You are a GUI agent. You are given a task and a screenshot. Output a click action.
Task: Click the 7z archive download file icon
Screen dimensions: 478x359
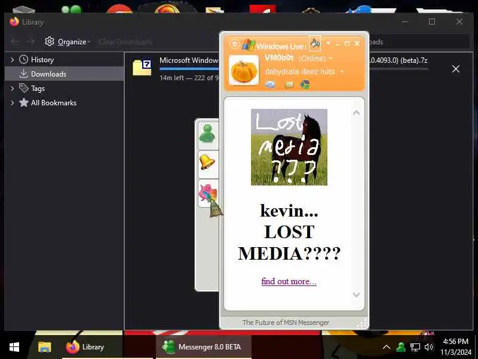click(x=142, y=68)
